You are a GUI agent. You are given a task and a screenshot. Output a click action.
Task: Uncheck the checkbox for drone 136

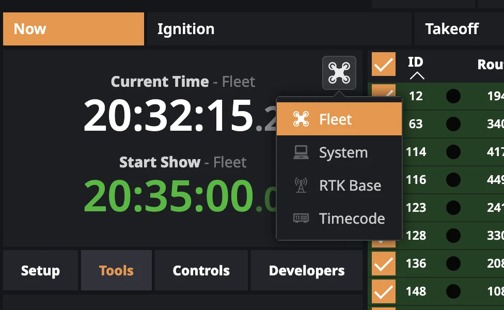click(384, 263)
